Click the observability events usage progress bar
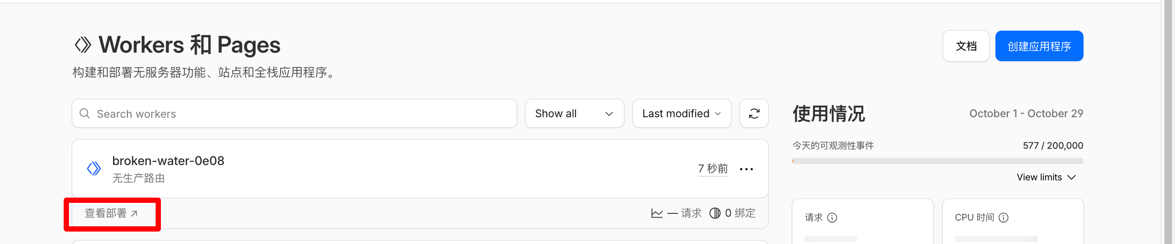Screen dimensions: 1175x244 click(x=938, y=161)
